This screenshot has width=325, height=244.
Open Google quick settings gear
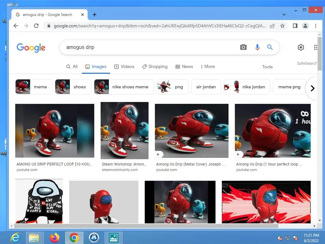coord(301,47)
